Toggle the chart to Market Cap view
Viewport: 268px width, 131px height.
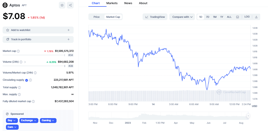[x=113, y=17]
